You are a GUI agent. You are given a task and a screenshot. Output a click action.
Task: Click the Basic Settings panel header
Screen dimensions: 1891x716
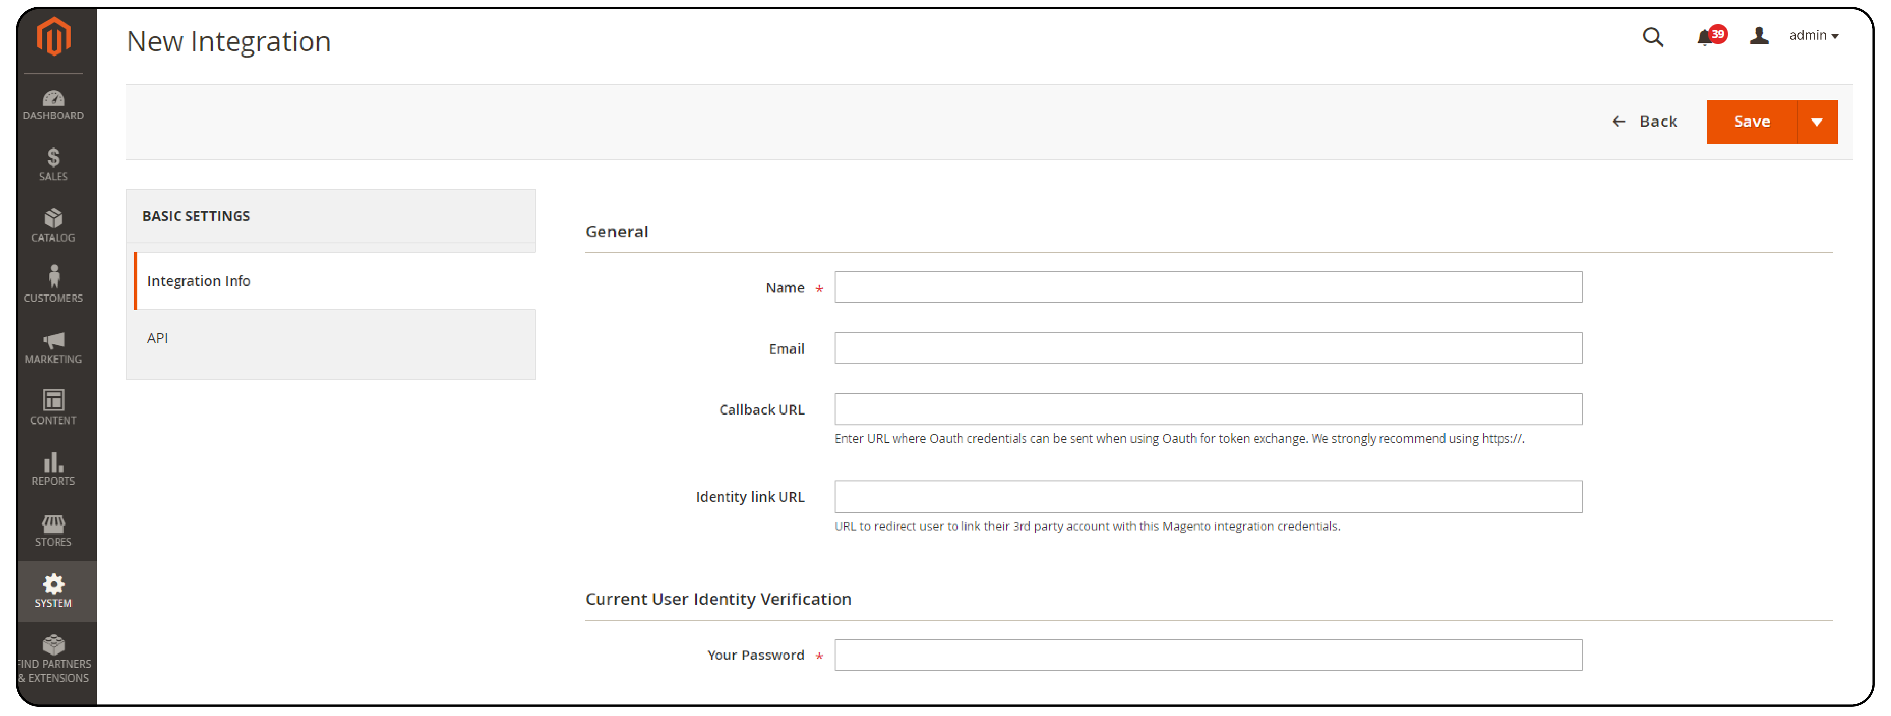click(x=331, y=217)
